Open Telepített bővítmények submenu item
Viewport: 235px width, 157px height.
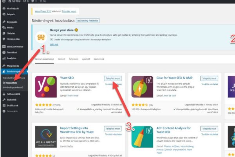coord(14,78)
